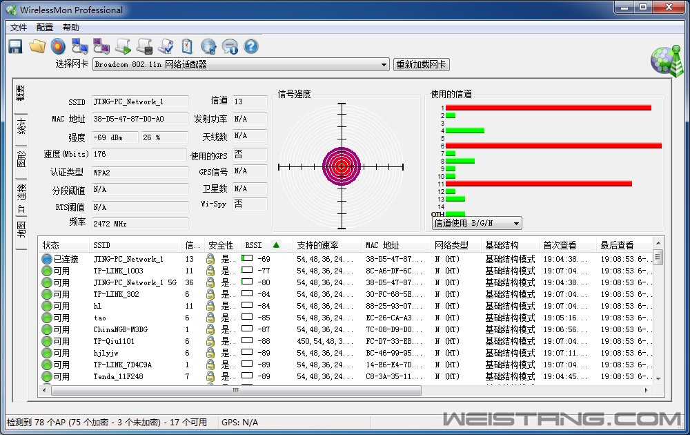This screenshot has height=435, width=690.
Task: Sort by the 安全性 column header
Action: click(221, 245)
